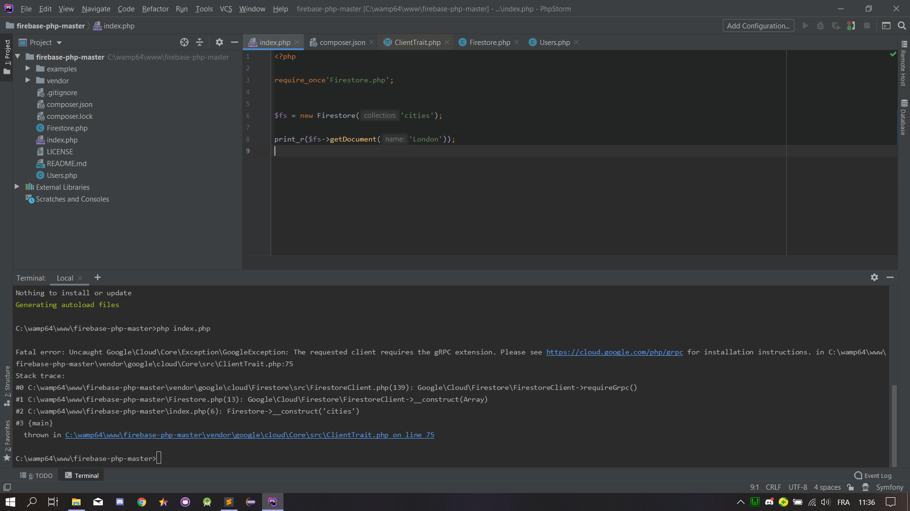Open the Event Log from the status bar
Image resolution: width=910 pixels, height=511 pixels.
[874, 475]
